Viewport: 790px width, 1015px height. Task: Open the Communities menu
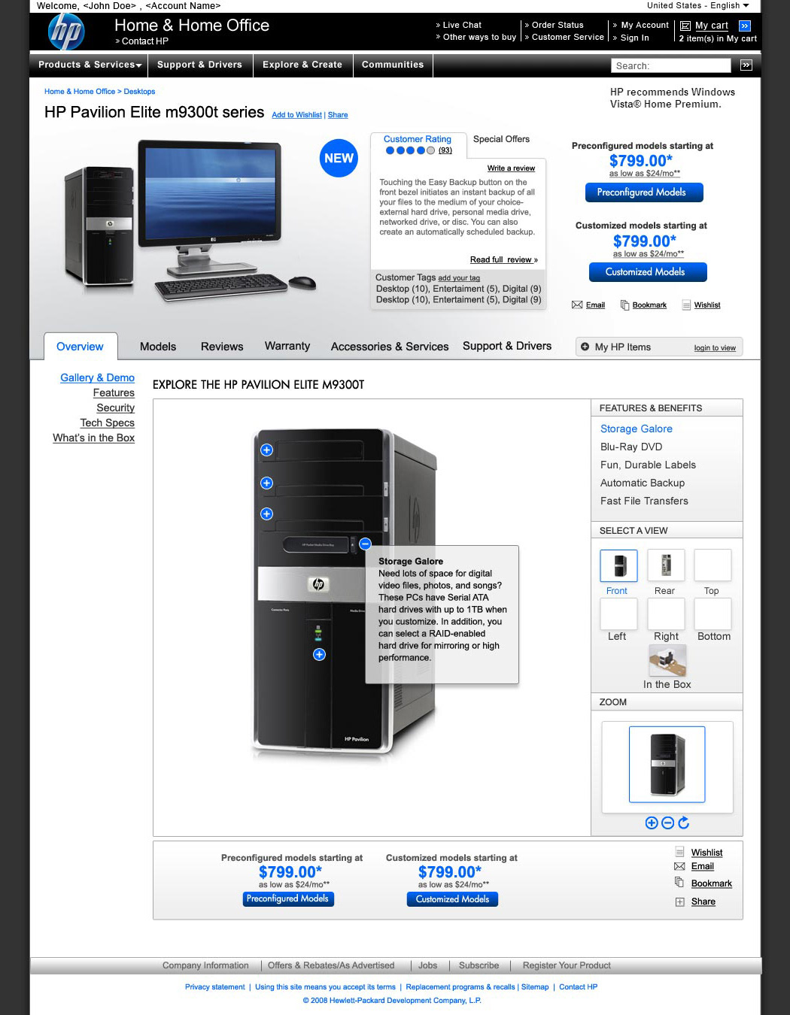(x=393, y=65)
